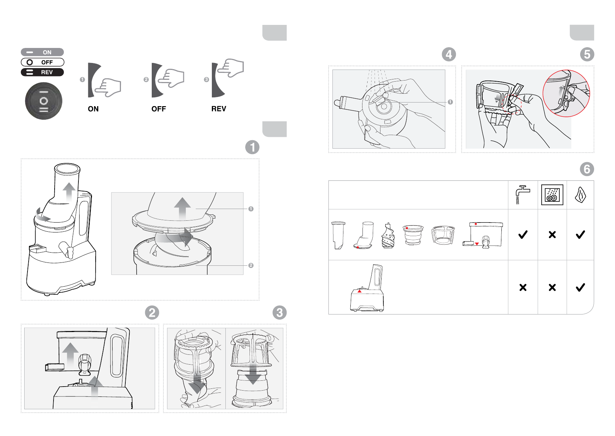Viewport: 615px width, 436px height.
Task: Click the red circled clip detail image
Action: coord(566,93)
